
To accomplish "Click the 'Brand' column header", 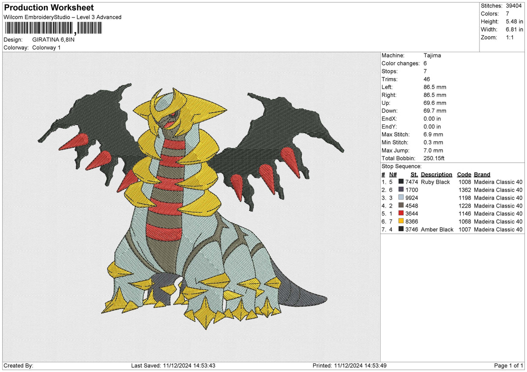I will [482, 175].
